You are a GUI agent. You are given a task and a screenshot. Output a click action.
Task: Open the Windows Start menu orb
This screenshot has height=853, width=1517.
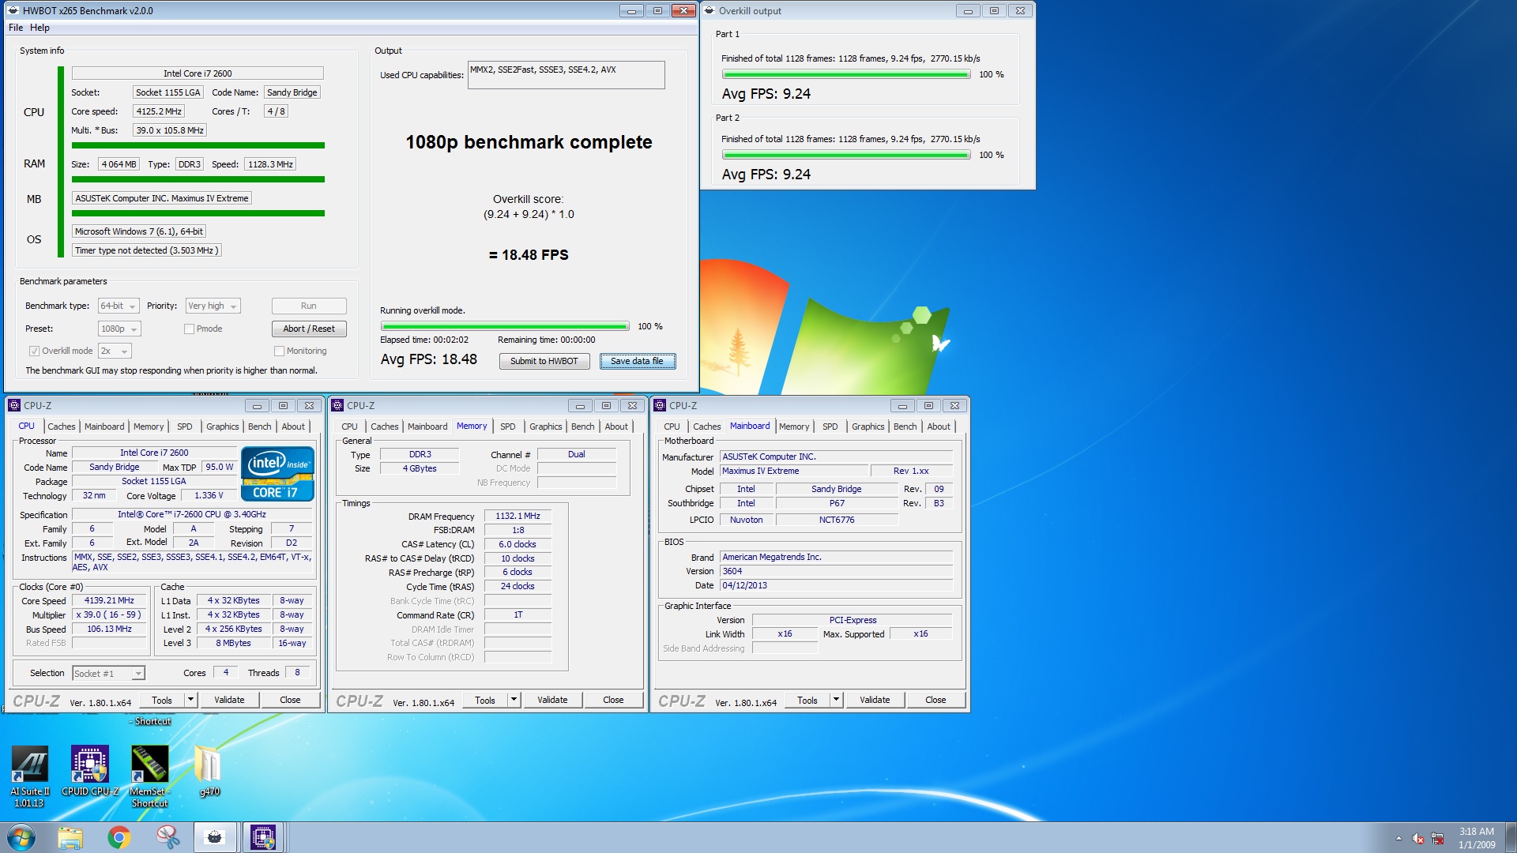pos(21,837)
